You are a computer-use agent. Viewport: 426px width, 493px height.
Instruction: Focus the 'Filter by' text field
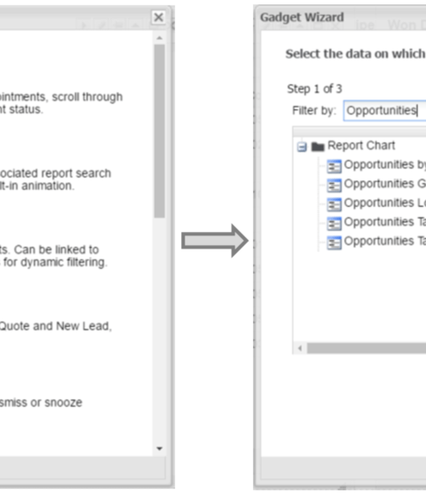pyautogui.click(x=385, y=110)
